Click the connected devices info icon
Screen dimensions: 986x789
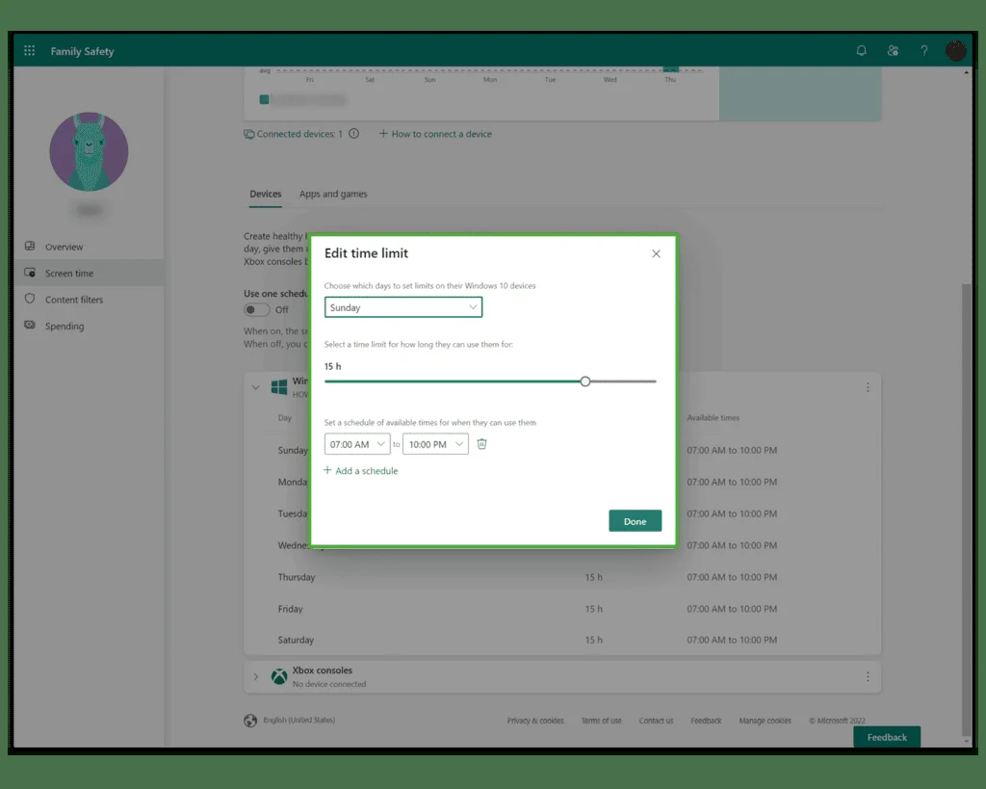(354, 133)
